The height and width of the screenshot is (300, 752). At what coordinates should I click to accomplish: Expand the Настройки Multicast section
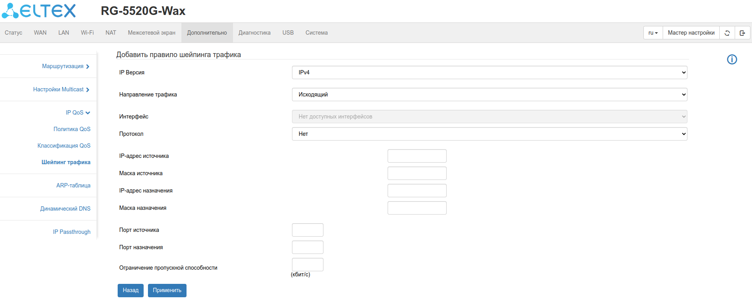point(61,89)
